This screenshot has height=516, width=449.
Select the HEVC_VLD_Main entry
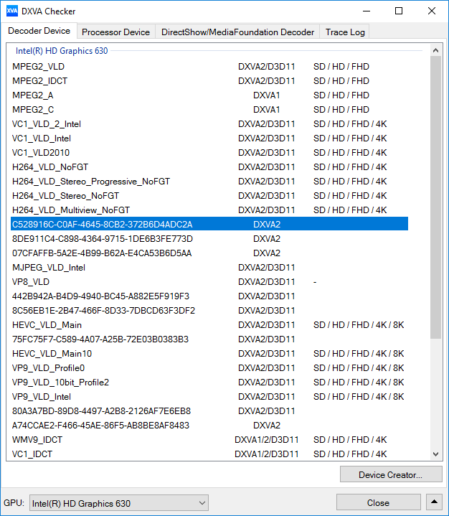(x=209, y=325)
